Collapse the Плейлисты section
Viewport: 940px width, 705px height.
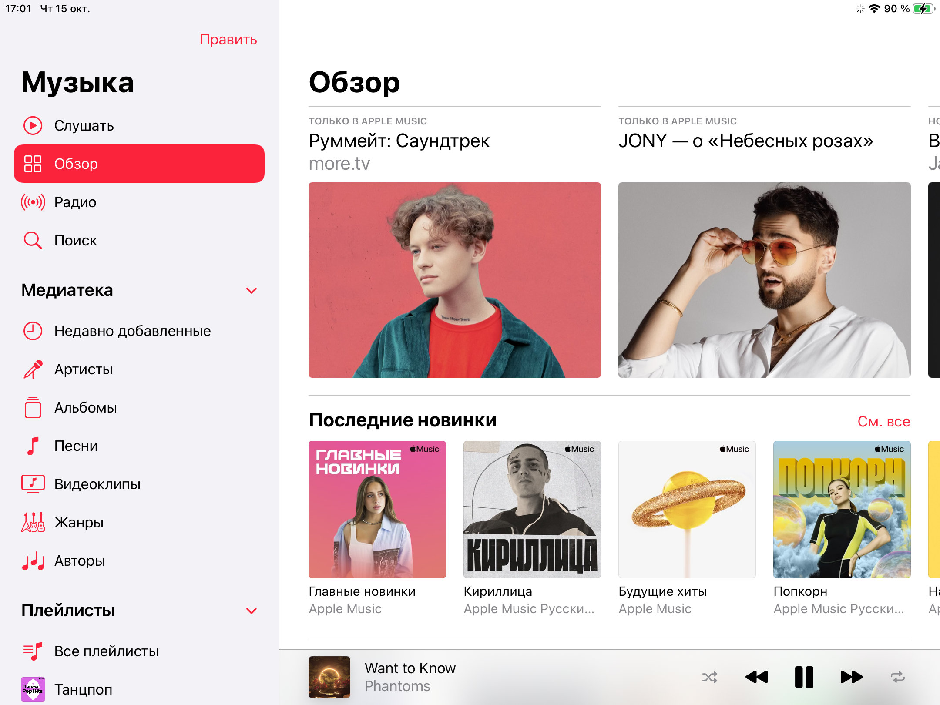252,611
